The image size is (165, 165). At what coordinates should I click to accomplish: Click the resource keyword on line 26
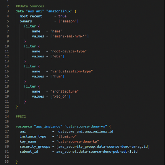pyautogui.click(x=24, y=127)
